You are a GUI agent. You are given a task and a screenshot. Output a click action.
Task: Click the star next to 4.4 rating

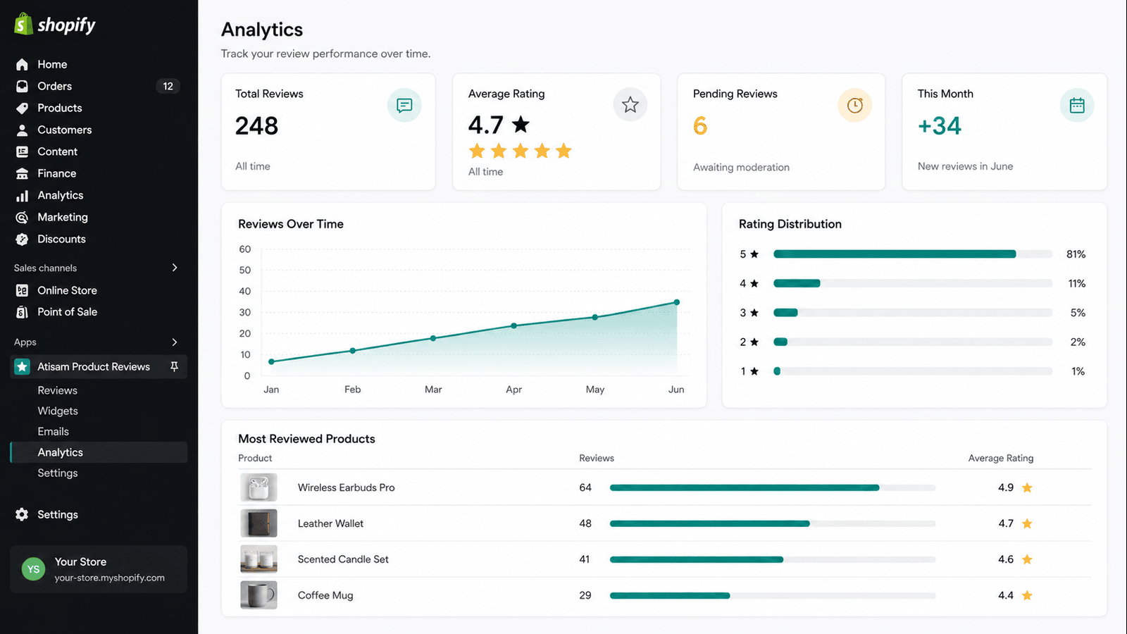pos(1027,595)
